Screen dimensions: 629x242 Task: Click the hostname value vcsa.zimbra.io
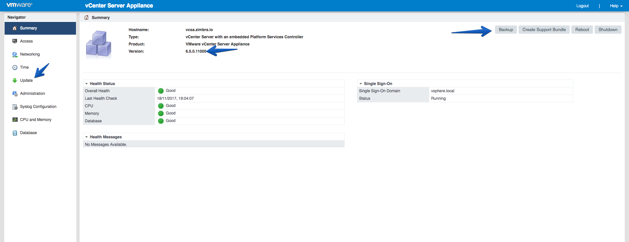[199, 30]
